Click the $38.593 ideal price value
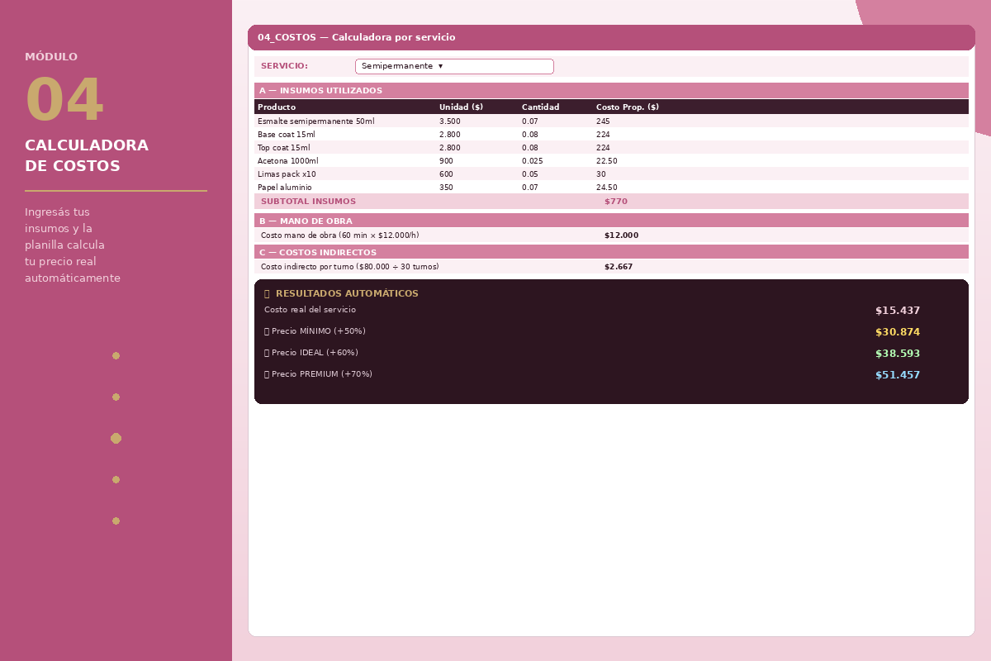 pyautogui.click(x=898, y=354)
